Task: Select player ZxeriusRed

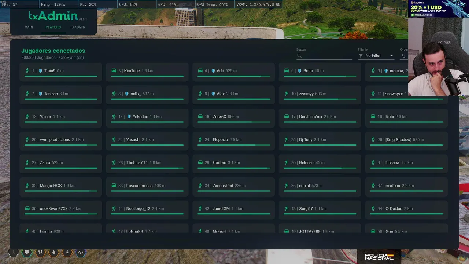Action: [x=234, y=187]
